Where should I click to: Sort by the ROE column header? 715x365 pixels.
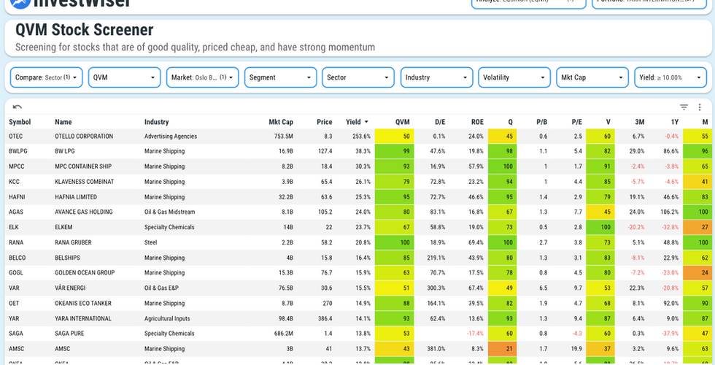[477, 122]
